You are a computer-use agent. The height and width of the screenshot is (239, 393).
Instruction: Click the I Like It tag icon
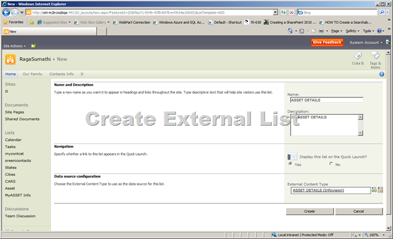[357, 56]
